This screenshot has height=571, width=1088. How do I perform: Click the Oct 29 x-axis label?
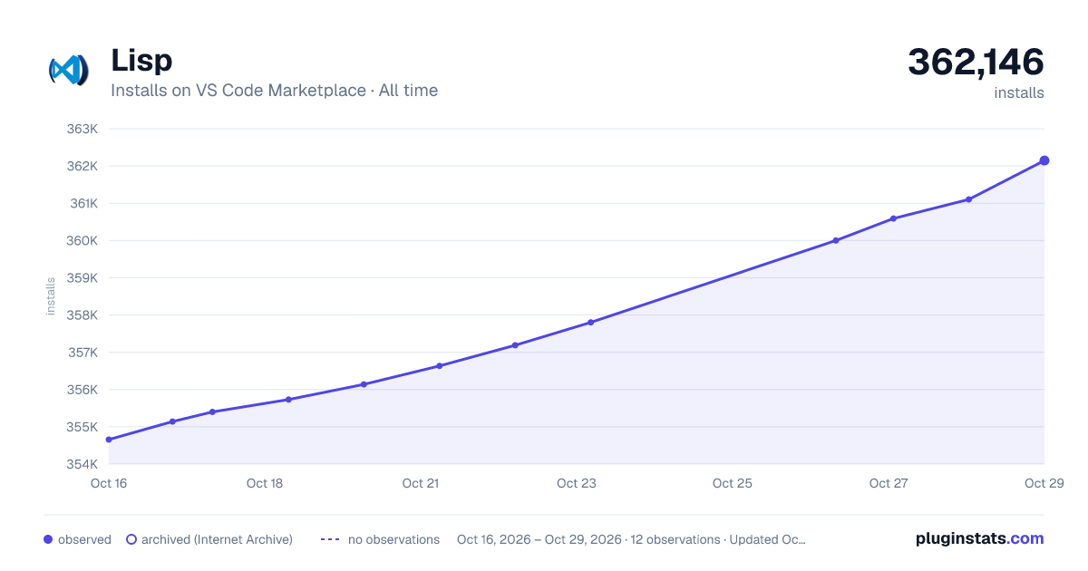(1044, 483)
